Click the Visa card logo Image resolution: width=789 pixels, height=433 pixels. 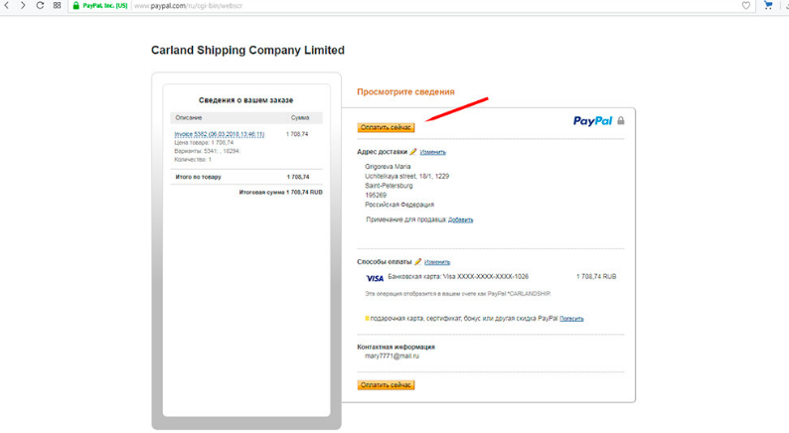(375, 279)
